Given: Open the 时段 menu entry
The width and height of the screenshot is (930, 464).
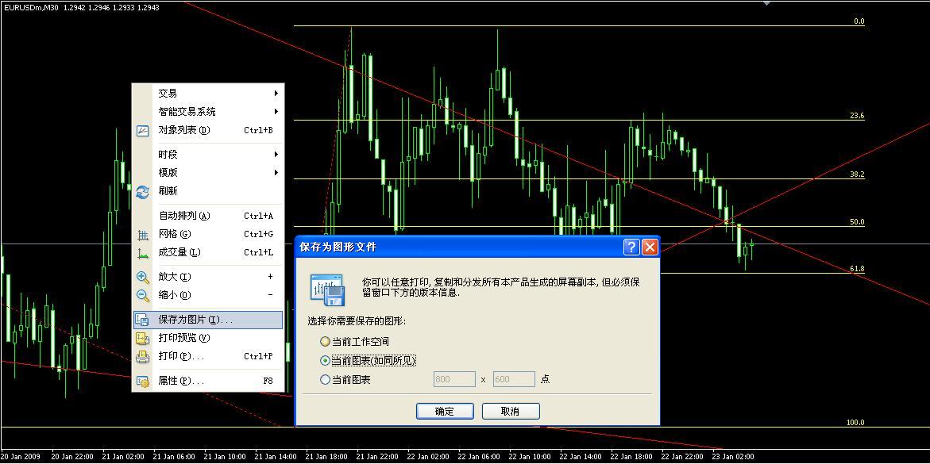Looking at the screenshot, I should (207, 155).
